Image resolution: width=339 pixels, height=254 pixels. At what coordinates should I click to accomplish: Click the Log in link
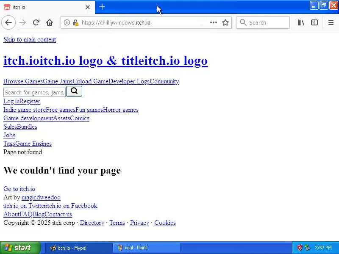pyautogui.click(x=11, y=101)
